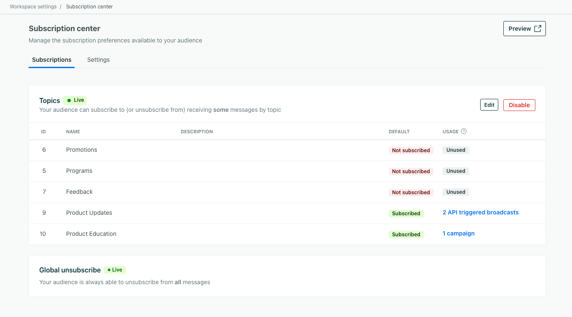Click the Subscribed badge for Product Updates
572x317 pixels.
click(x=406, y=213)
